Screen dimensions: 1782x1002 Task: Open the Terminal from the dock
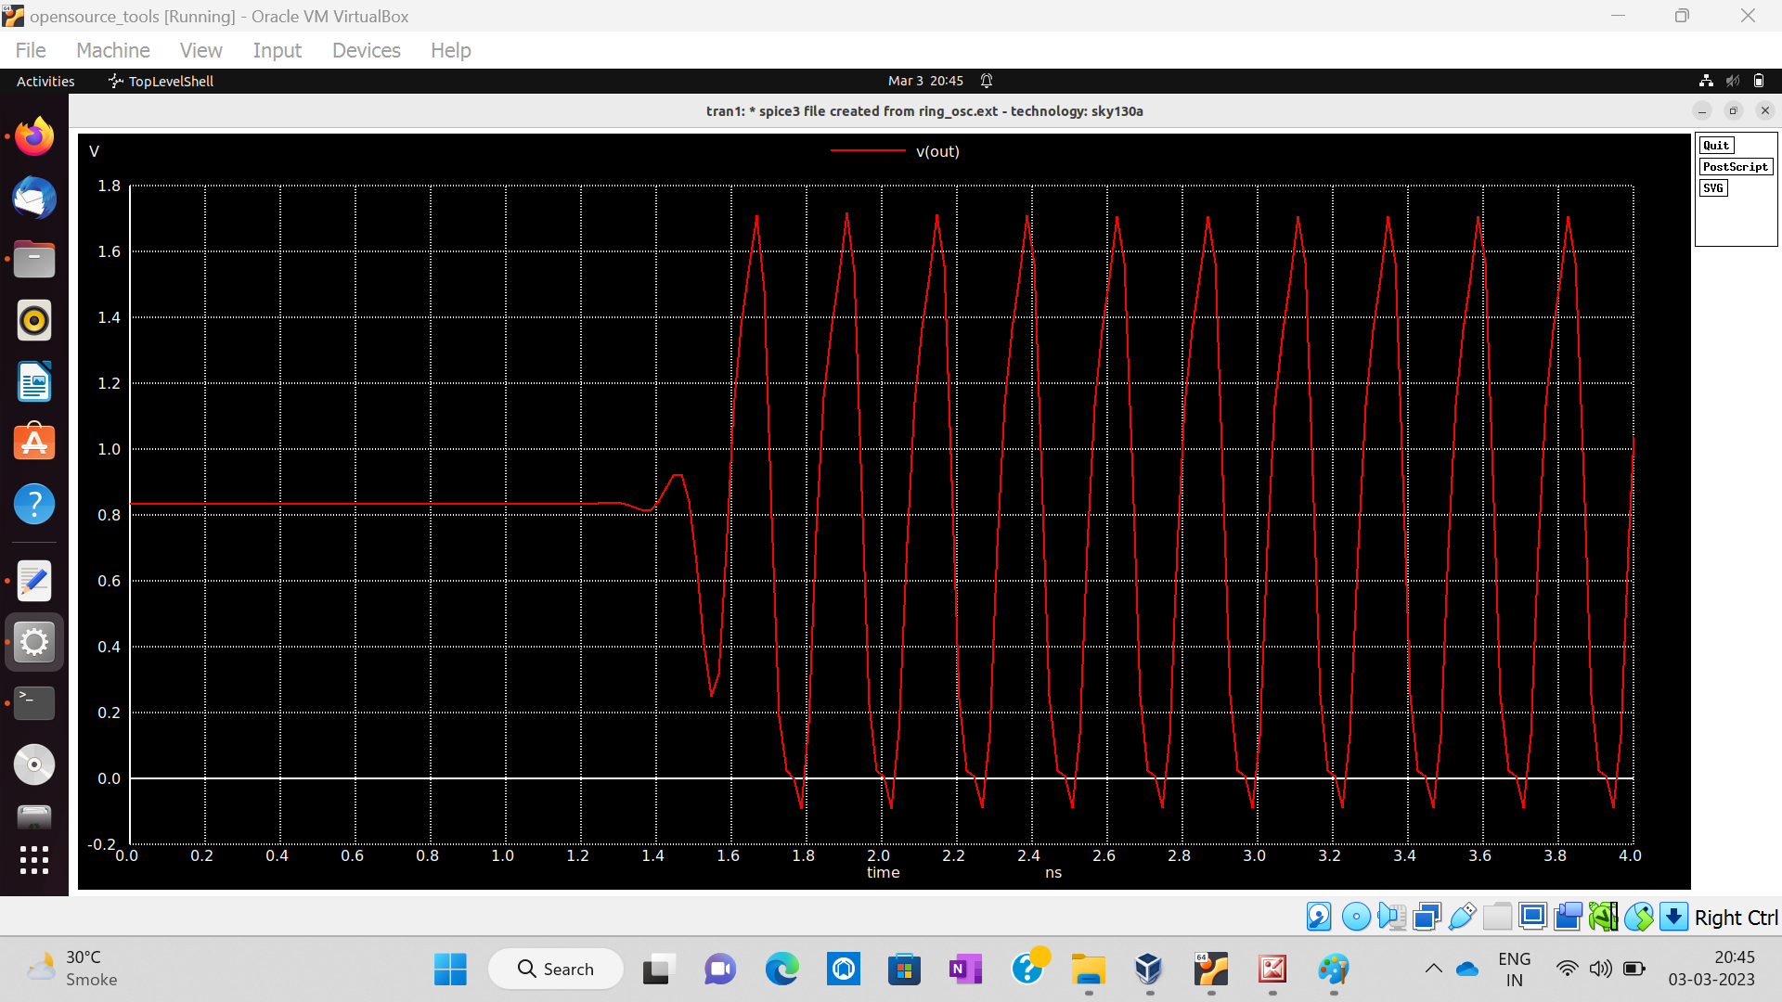point(34,702)
